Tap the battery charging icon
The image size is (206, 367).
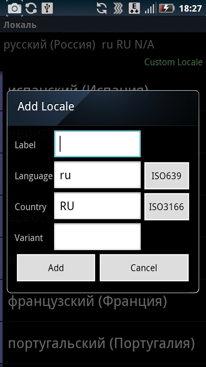pos(167,9)
